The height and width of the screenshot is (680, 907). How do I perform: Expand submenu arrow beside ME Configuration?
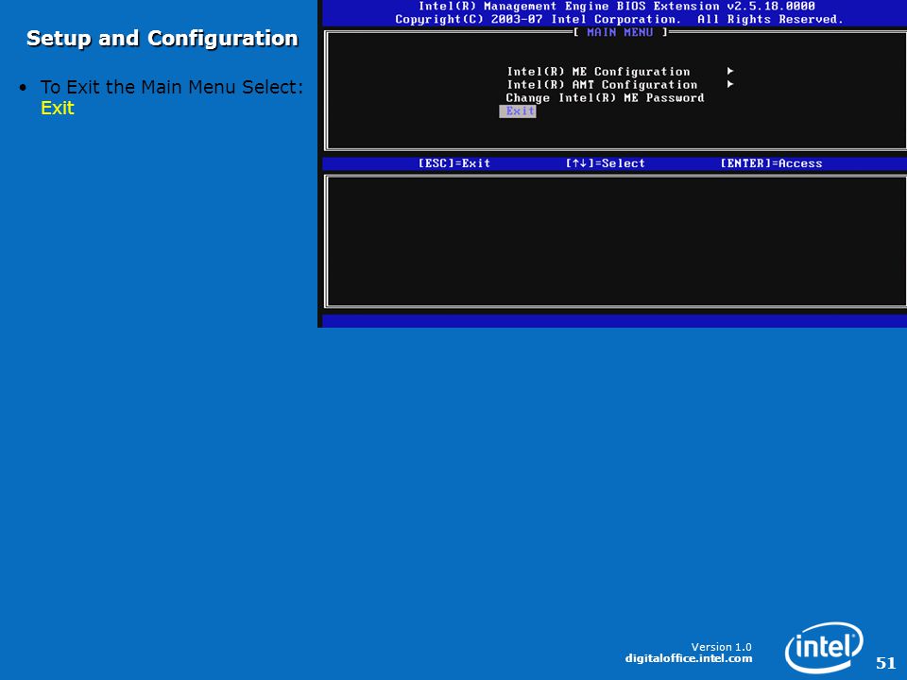click(x=730, y=71)
